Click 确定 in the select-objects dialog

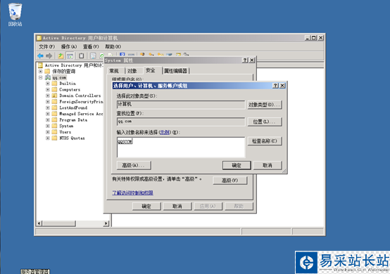click(x=237, y=165)
